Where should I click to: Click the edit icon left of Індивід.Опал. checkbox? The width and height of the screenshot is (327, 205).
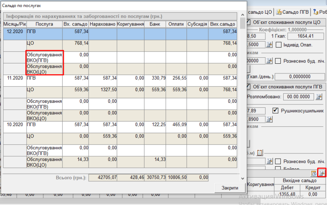click(269, 44)
